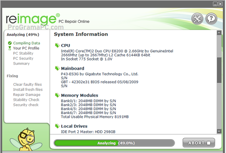Click the Bank4/5: 2048MB DIMM line
This screenshot has height=153, width=226.
[89, 109]
